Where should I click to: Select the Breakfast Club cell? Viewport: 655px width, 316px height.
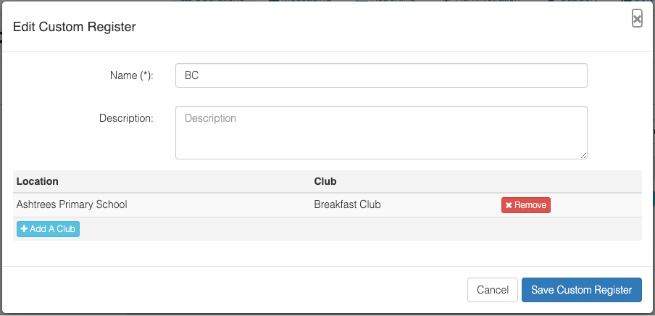click(x=347, y=204)
